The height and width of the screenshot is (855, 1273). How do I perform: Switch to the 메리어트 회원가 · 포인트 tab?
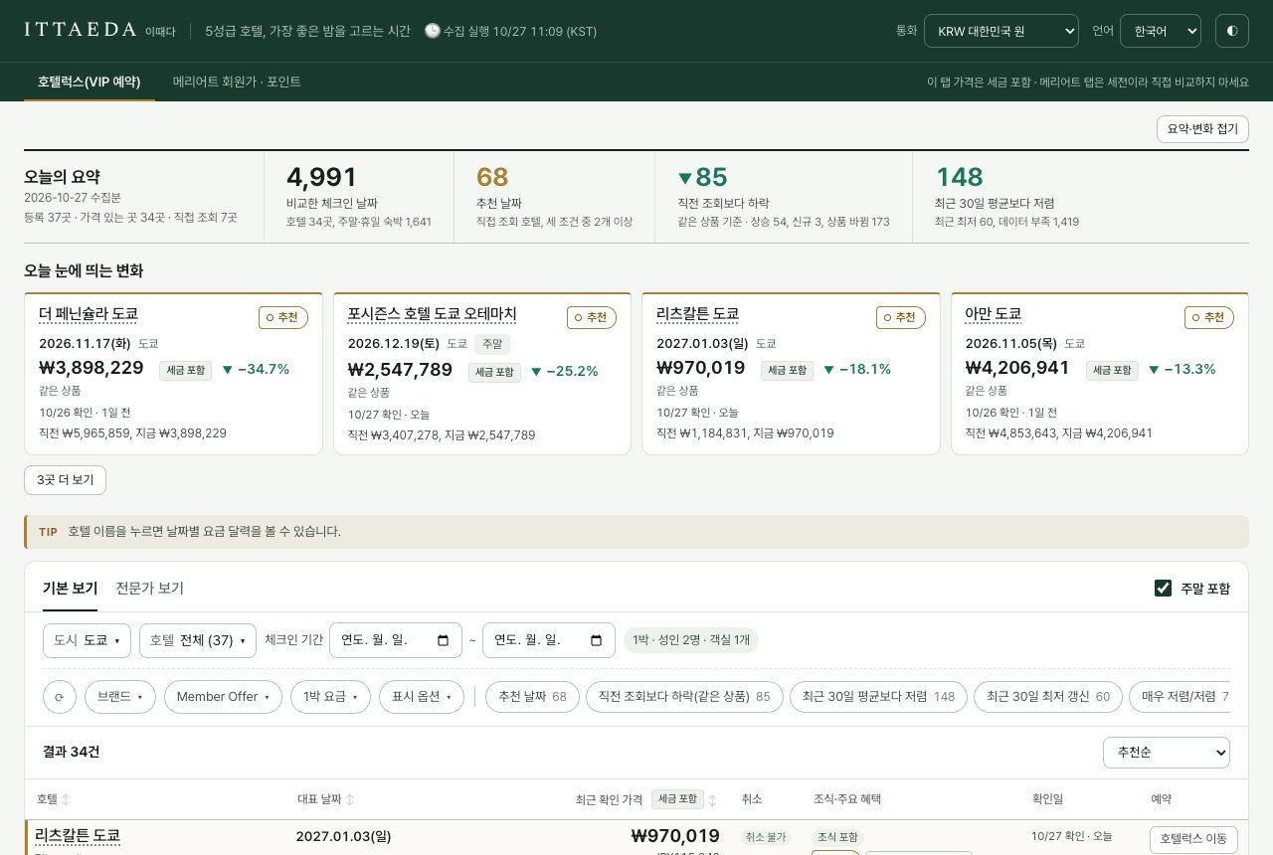[x=237, y=82]
